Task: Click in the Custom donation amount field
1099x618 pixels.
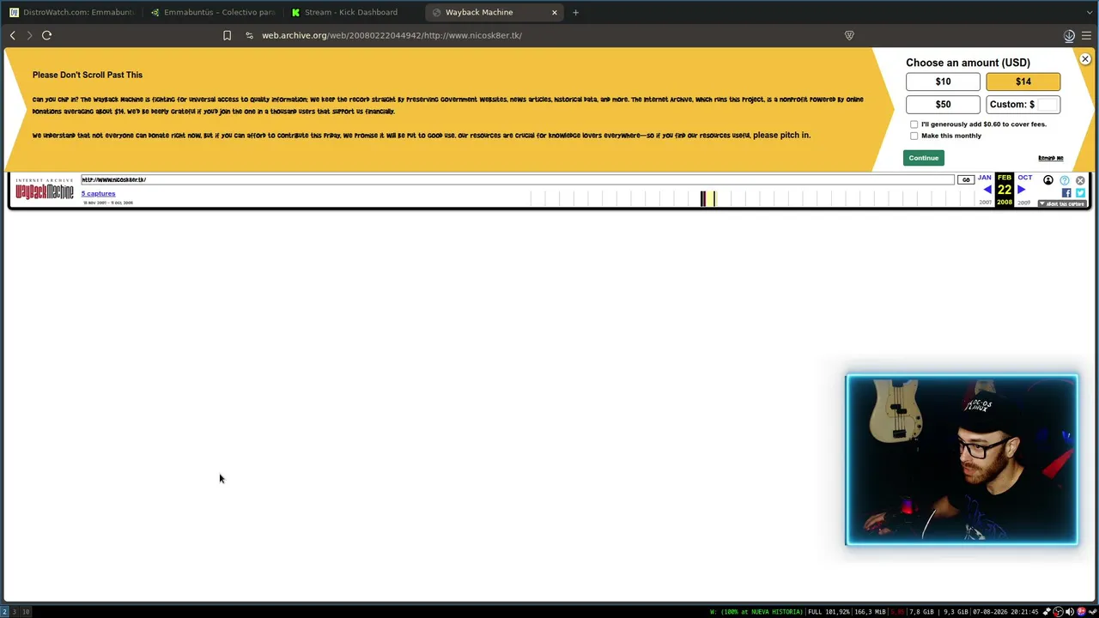Action: coord(1047,105)
